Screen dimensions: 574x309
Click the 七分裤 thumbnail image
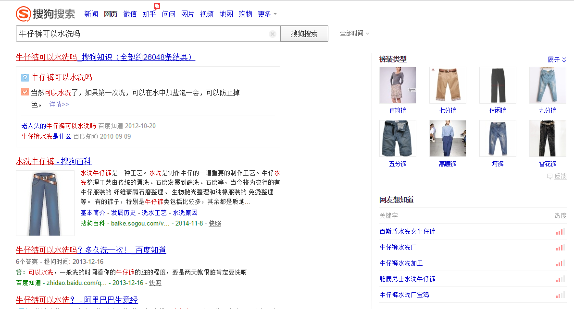tap(448, 85)
